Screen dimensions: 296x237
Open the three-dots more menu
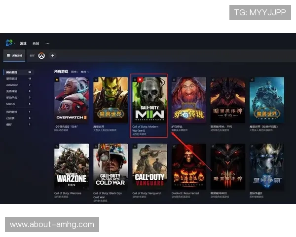(48, 43)
